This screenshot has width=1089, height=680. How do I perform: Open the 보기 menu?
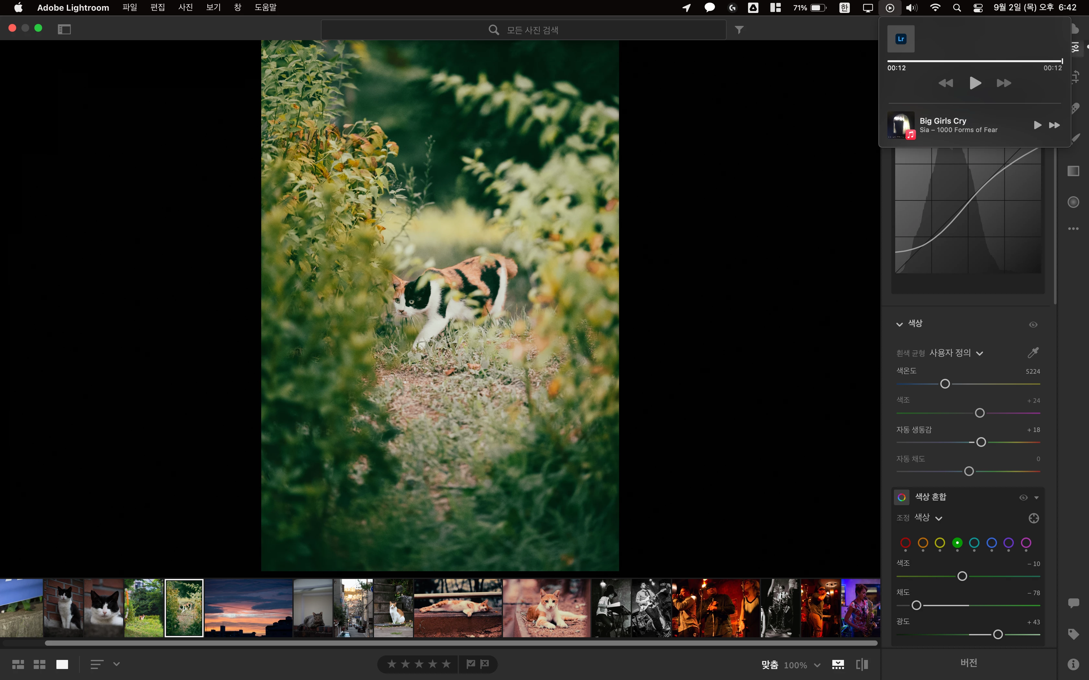pyautogui.click(x=213, y=7)
